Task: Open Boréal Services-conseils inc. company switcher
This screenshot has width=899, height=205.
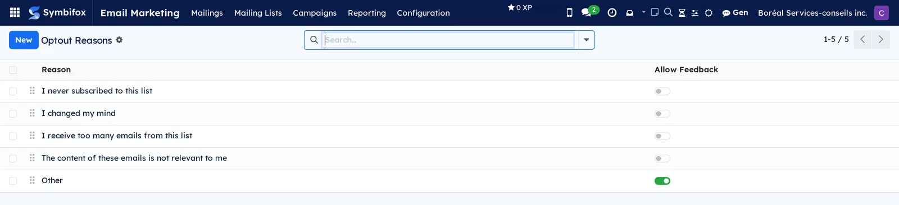Action: tap(812, 12)
